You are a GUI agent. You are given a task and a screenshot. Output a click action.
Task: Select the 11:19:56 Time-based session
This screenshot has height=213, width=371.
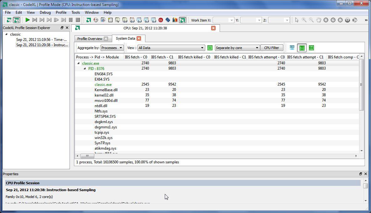(x=42, y=40)
